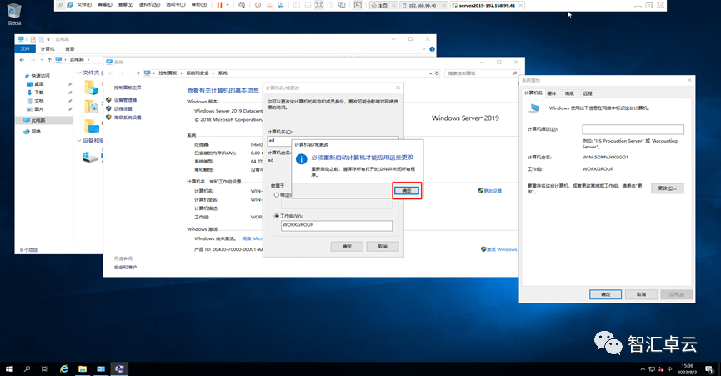The width and height of the screenshot is (721, 376).
Task: Switch to 远程 tab in System Properties
Action: coord(588,93)
